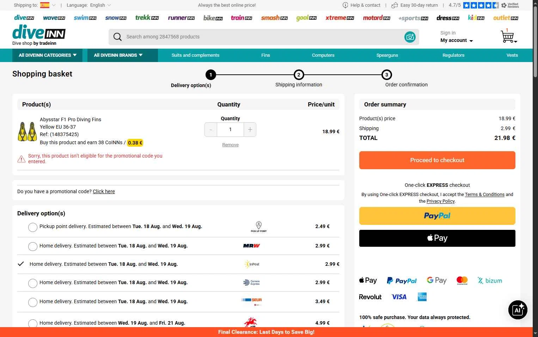538x337 pixels.
Task: Expand All DIVEINN CATEGORIES menu
Action: tap(48, 55)
